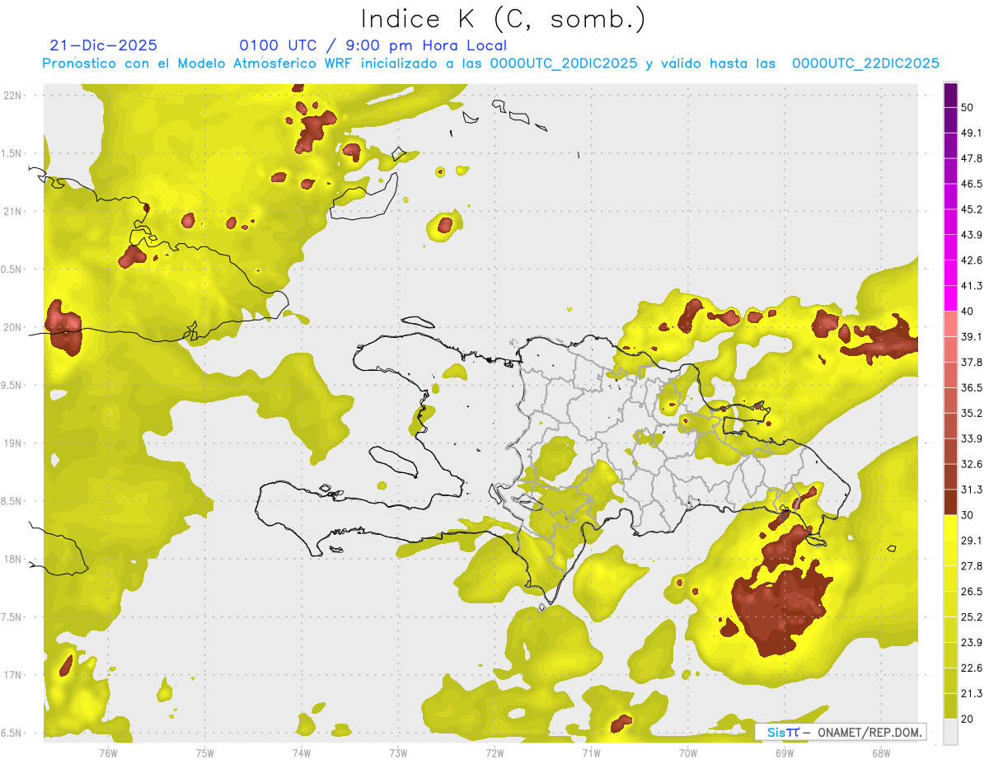Click the "9.5N" latitude label

click(12, 386)
